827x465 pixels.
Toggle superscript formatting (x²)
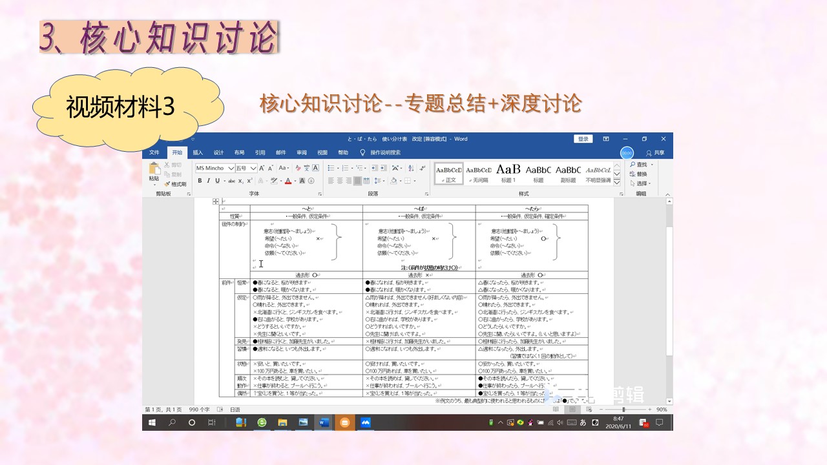coord(249,181)
